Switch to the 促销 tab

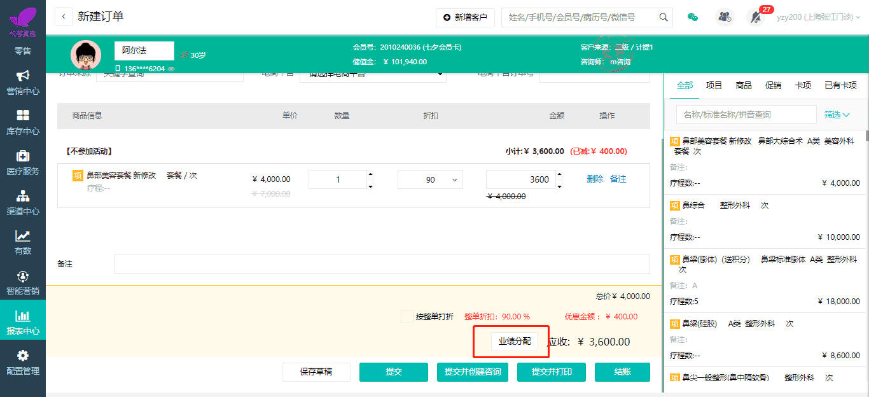tap(773, 85)
